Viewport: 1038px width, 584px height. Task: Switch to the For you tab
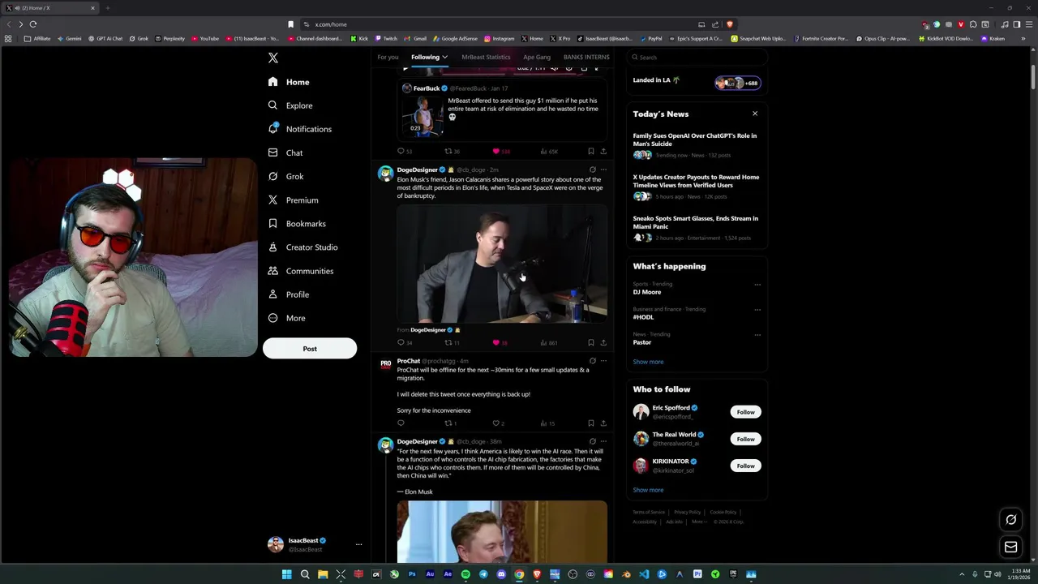pos(388,58)
